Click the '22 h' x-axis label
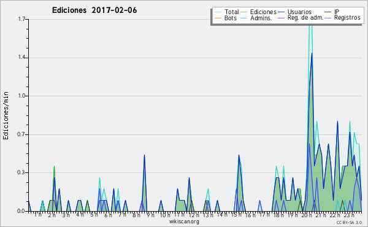 tap(335, 215)
